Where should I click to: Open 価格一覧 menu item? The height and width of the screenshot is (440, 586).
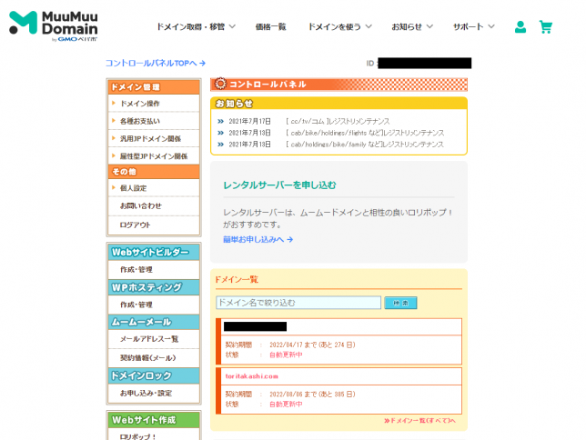270,27
